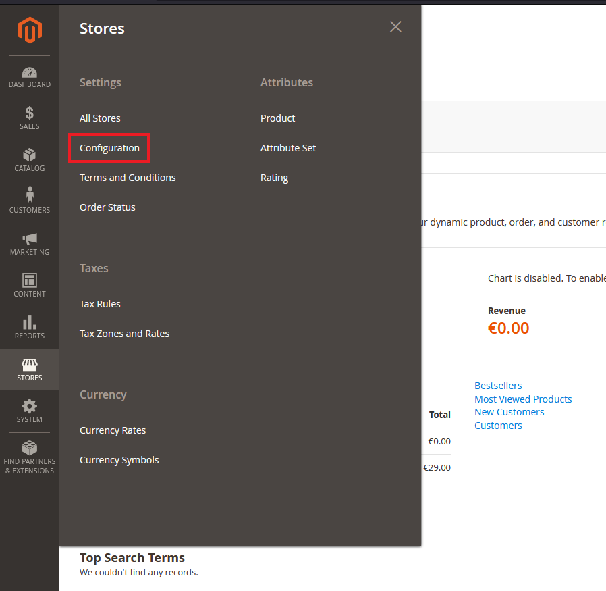
Task: Go to Terms and Conditions
Action: click(128, 178)
